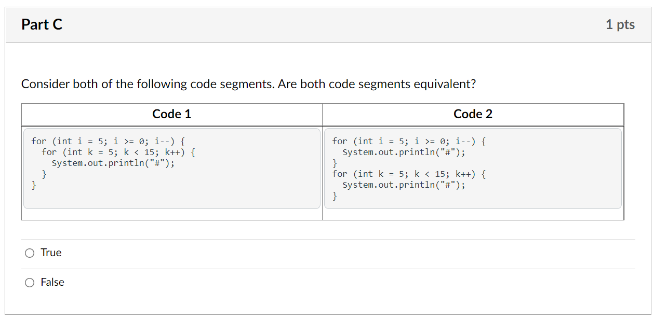Screen dimensions: 654x321
Task: Click the "1 pts" label
Action: click(620, 24)
